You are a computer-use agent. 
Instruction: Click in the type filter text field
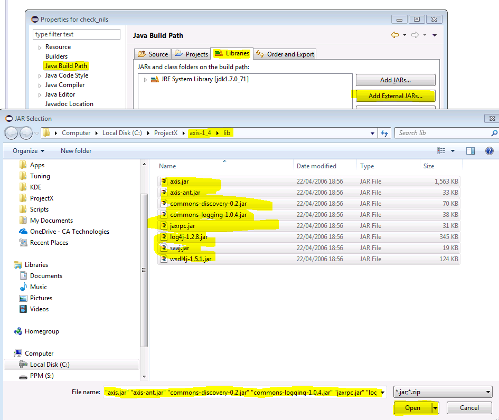77,34
